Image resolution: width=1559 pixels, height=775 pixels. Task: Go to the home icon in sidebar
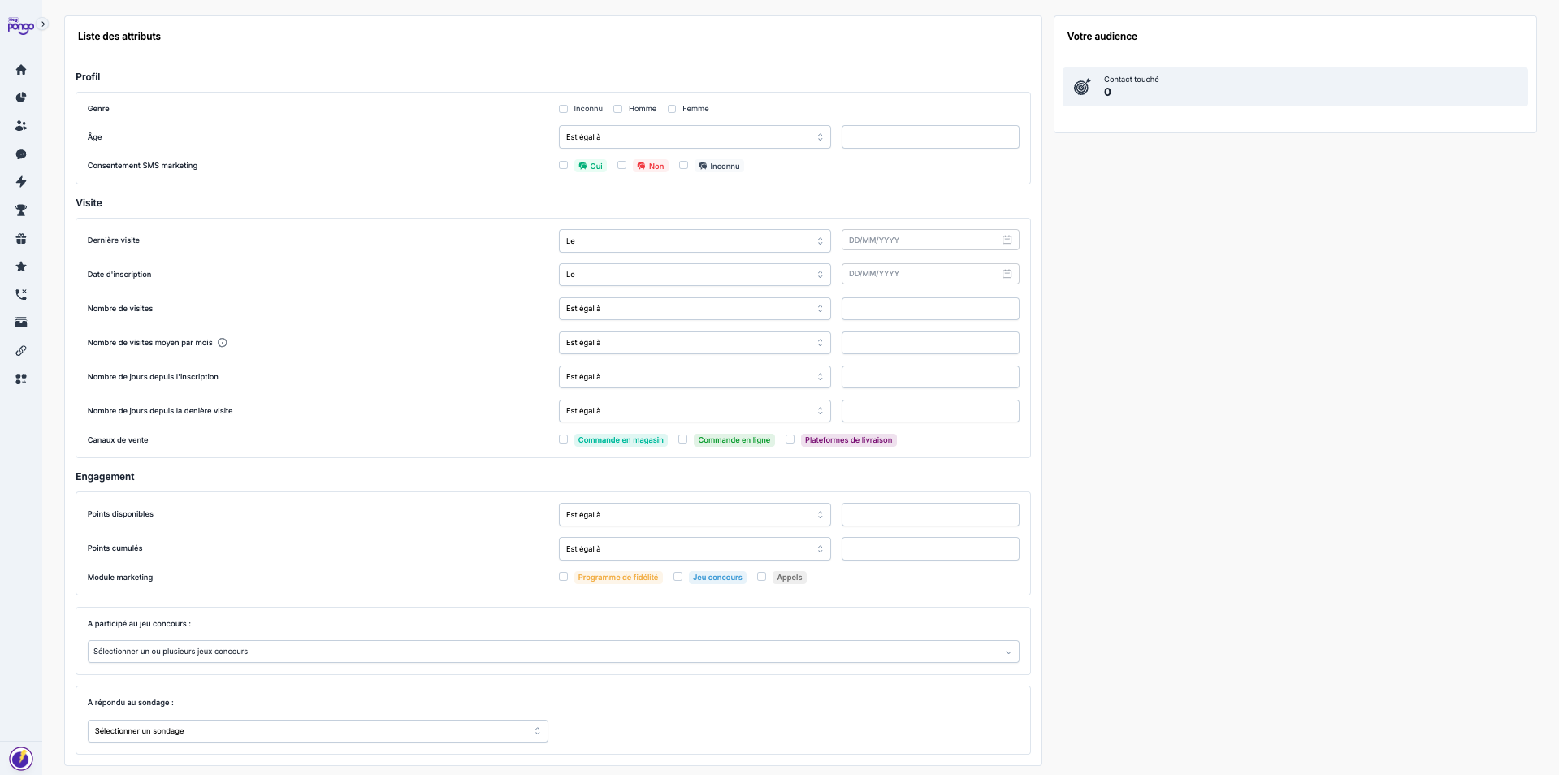(x=21, y=70)
